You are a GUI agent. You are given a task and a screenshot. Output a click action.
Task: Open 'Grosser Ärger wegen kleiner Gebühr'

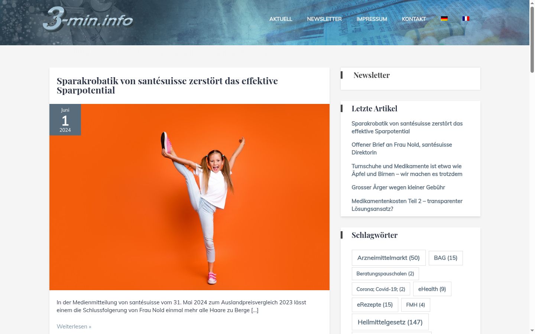(x=398, y=187)
